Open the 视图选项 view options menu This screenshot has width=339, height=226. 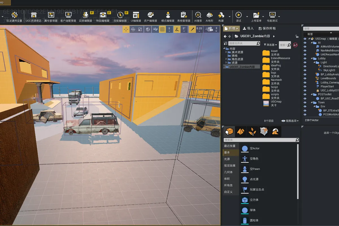tap(290, 121)
